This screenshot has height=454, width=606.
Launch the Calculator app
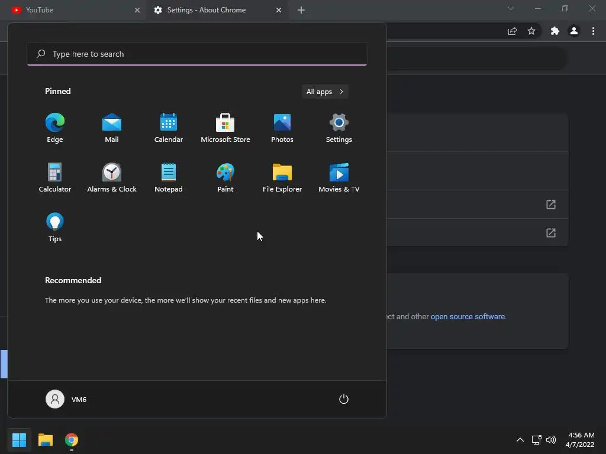(55, 178)
